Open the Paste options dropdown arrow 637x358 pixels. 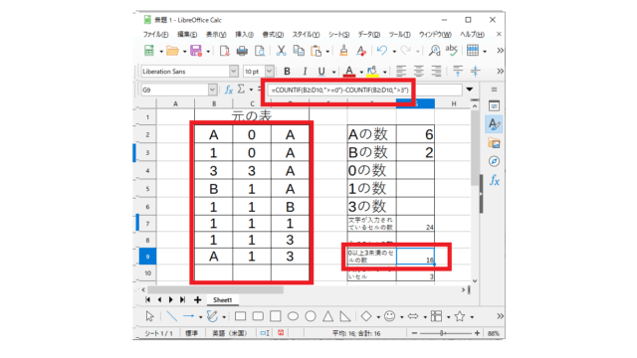coord(327,52)
